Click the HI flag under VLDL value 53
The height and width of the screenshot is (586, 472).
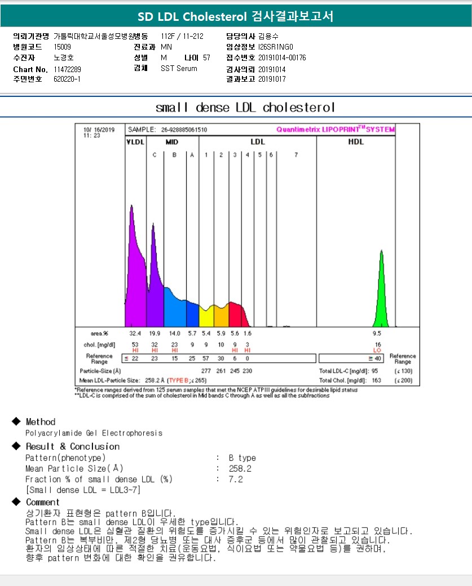(x=135, y=350)
